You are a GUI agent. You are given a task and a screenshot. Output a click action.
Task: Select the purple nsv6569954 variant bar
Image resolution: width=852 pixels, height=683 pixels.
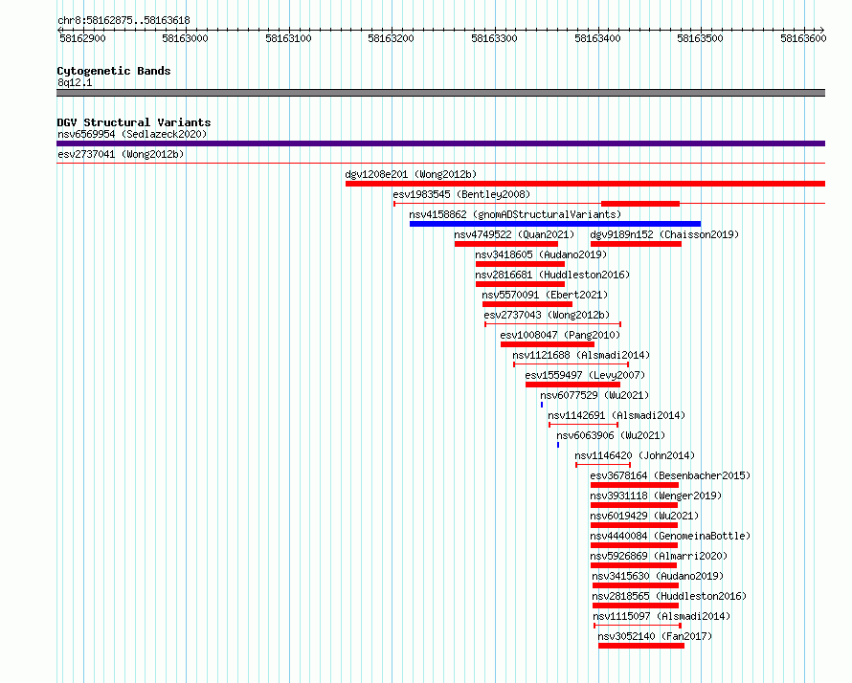440,143
